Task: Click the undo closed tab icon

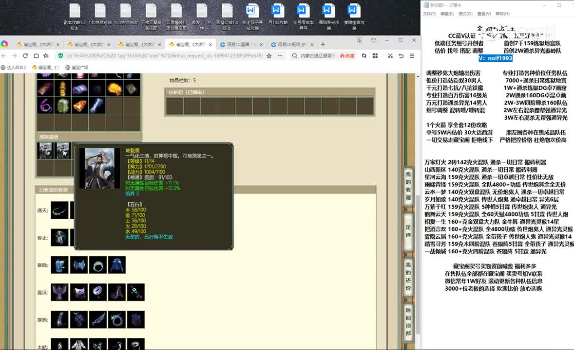Action: click(x=401, y=56)
